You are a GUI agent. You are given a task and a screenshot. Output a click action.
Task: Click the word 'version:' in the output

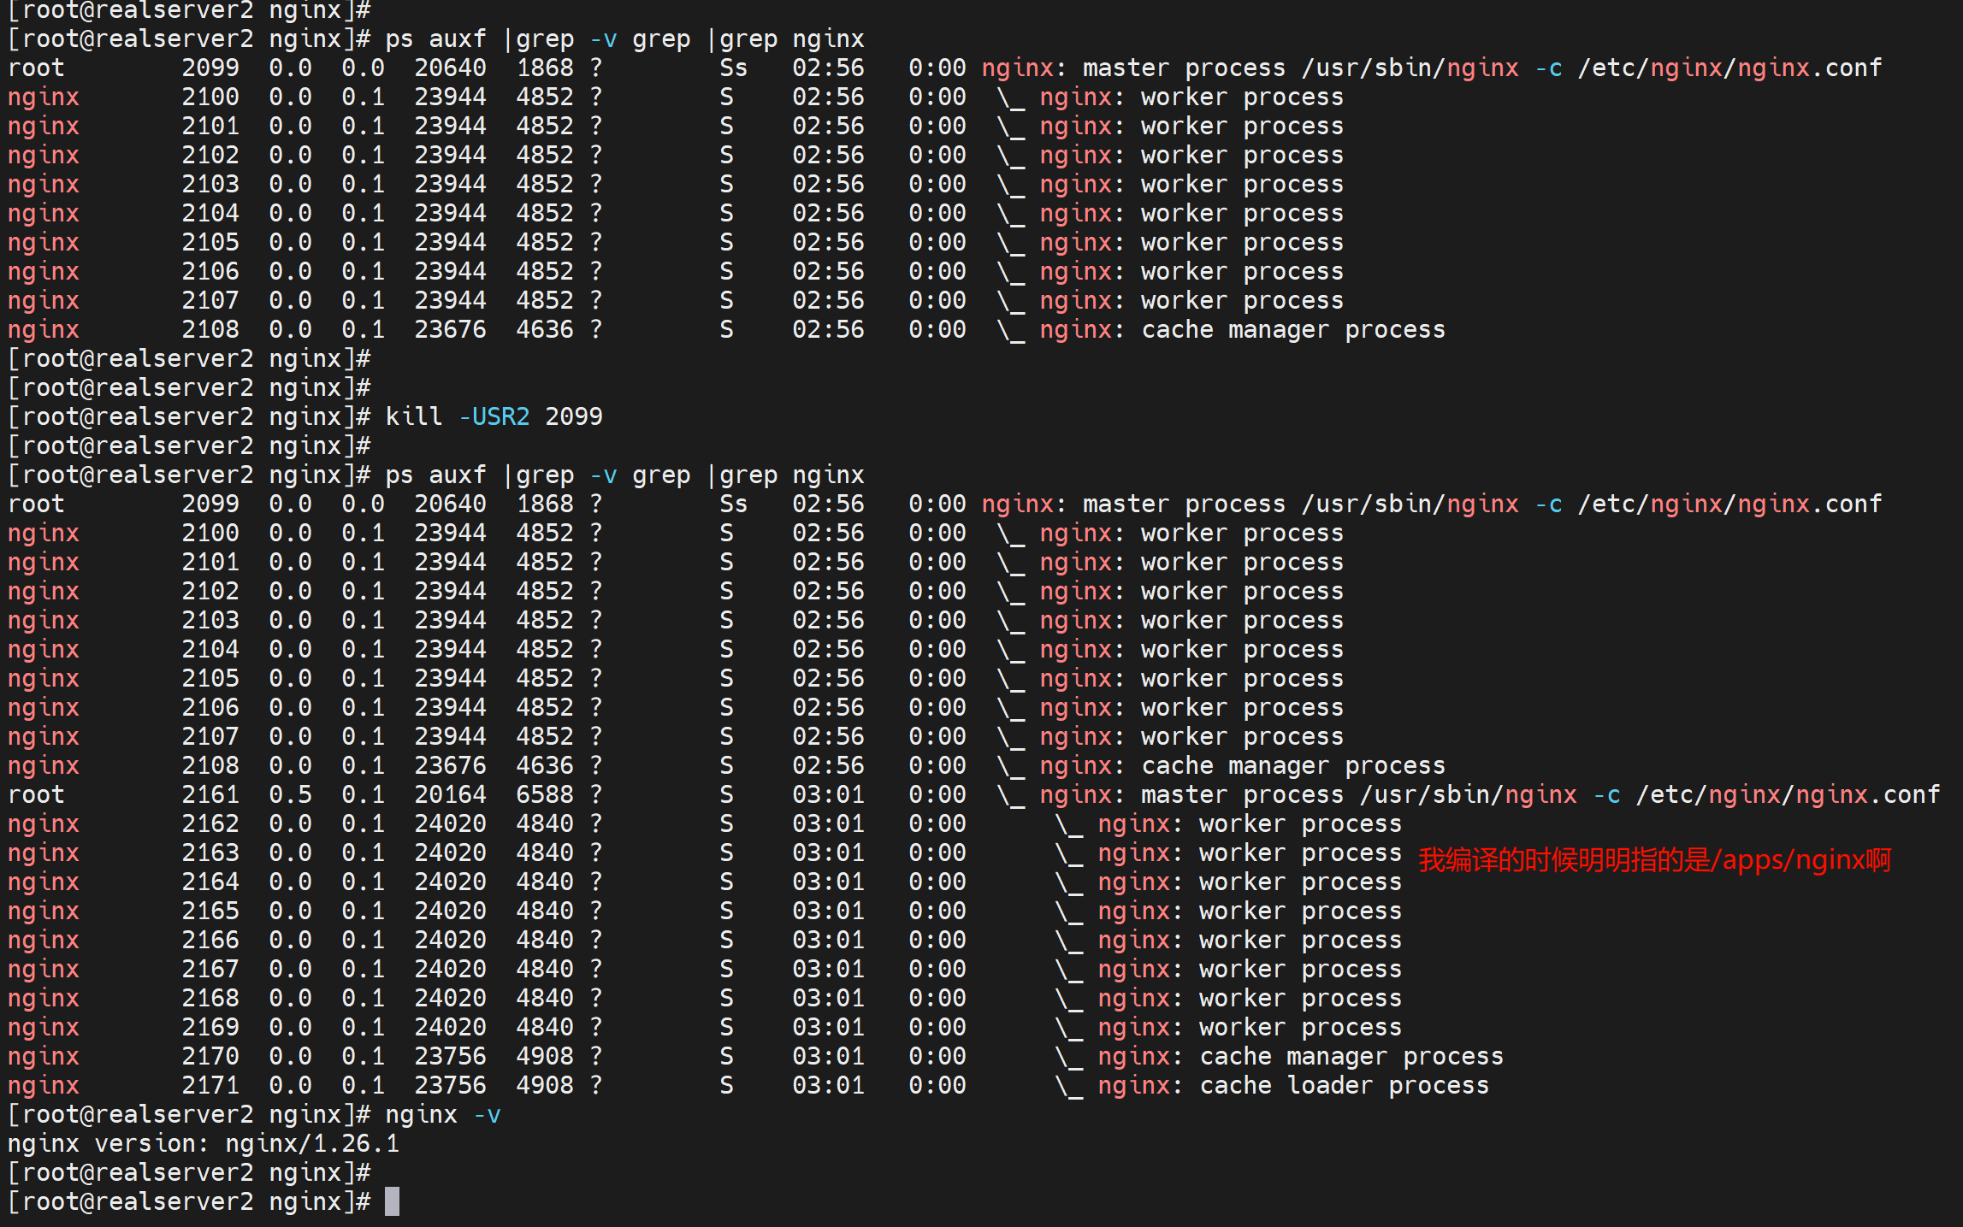click(151, 1143)
